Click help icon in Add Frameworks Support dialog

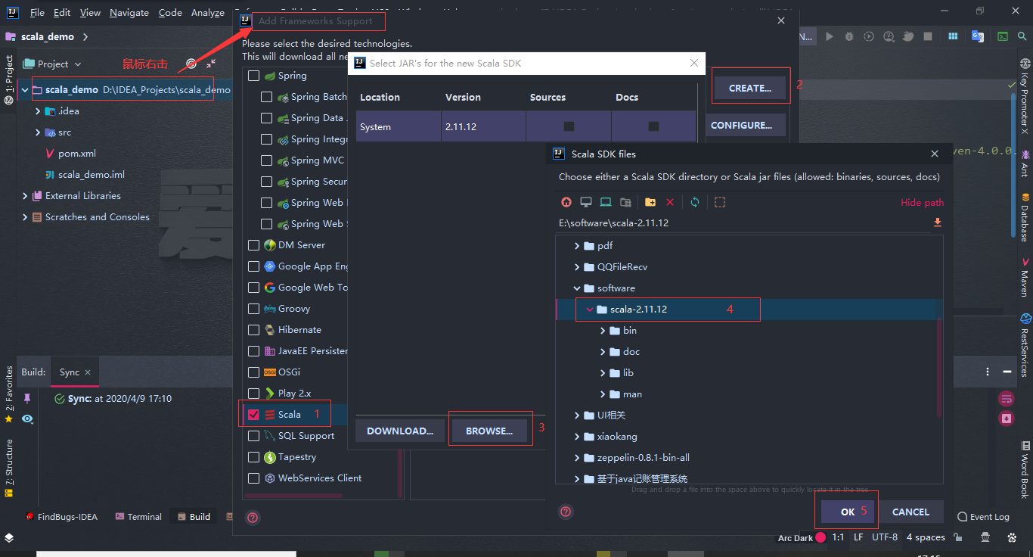pos(253,518)
